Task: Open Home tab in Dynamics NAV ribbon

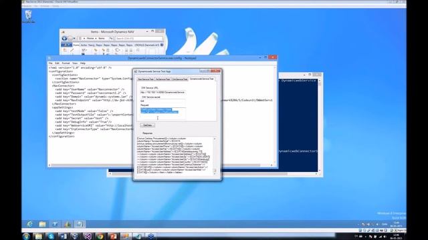Action: click(x=76, y=45)
